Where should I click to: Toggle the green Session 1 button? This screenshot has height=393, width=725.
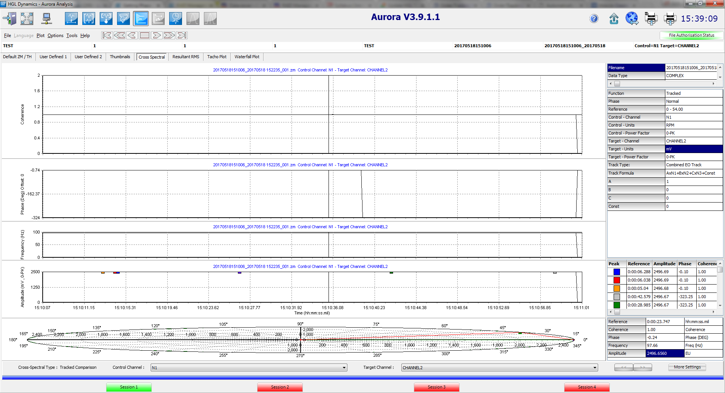coord(129,387)
